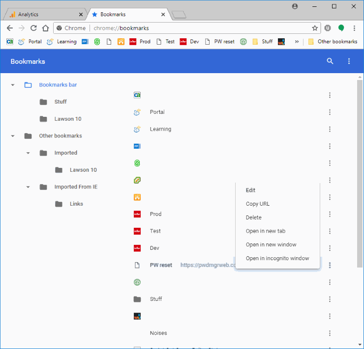This screenshot has height=349, width=364.
Task: Search bookmarks using the magnifier icon
Action: pyautogui.click(x=330, y=61)
